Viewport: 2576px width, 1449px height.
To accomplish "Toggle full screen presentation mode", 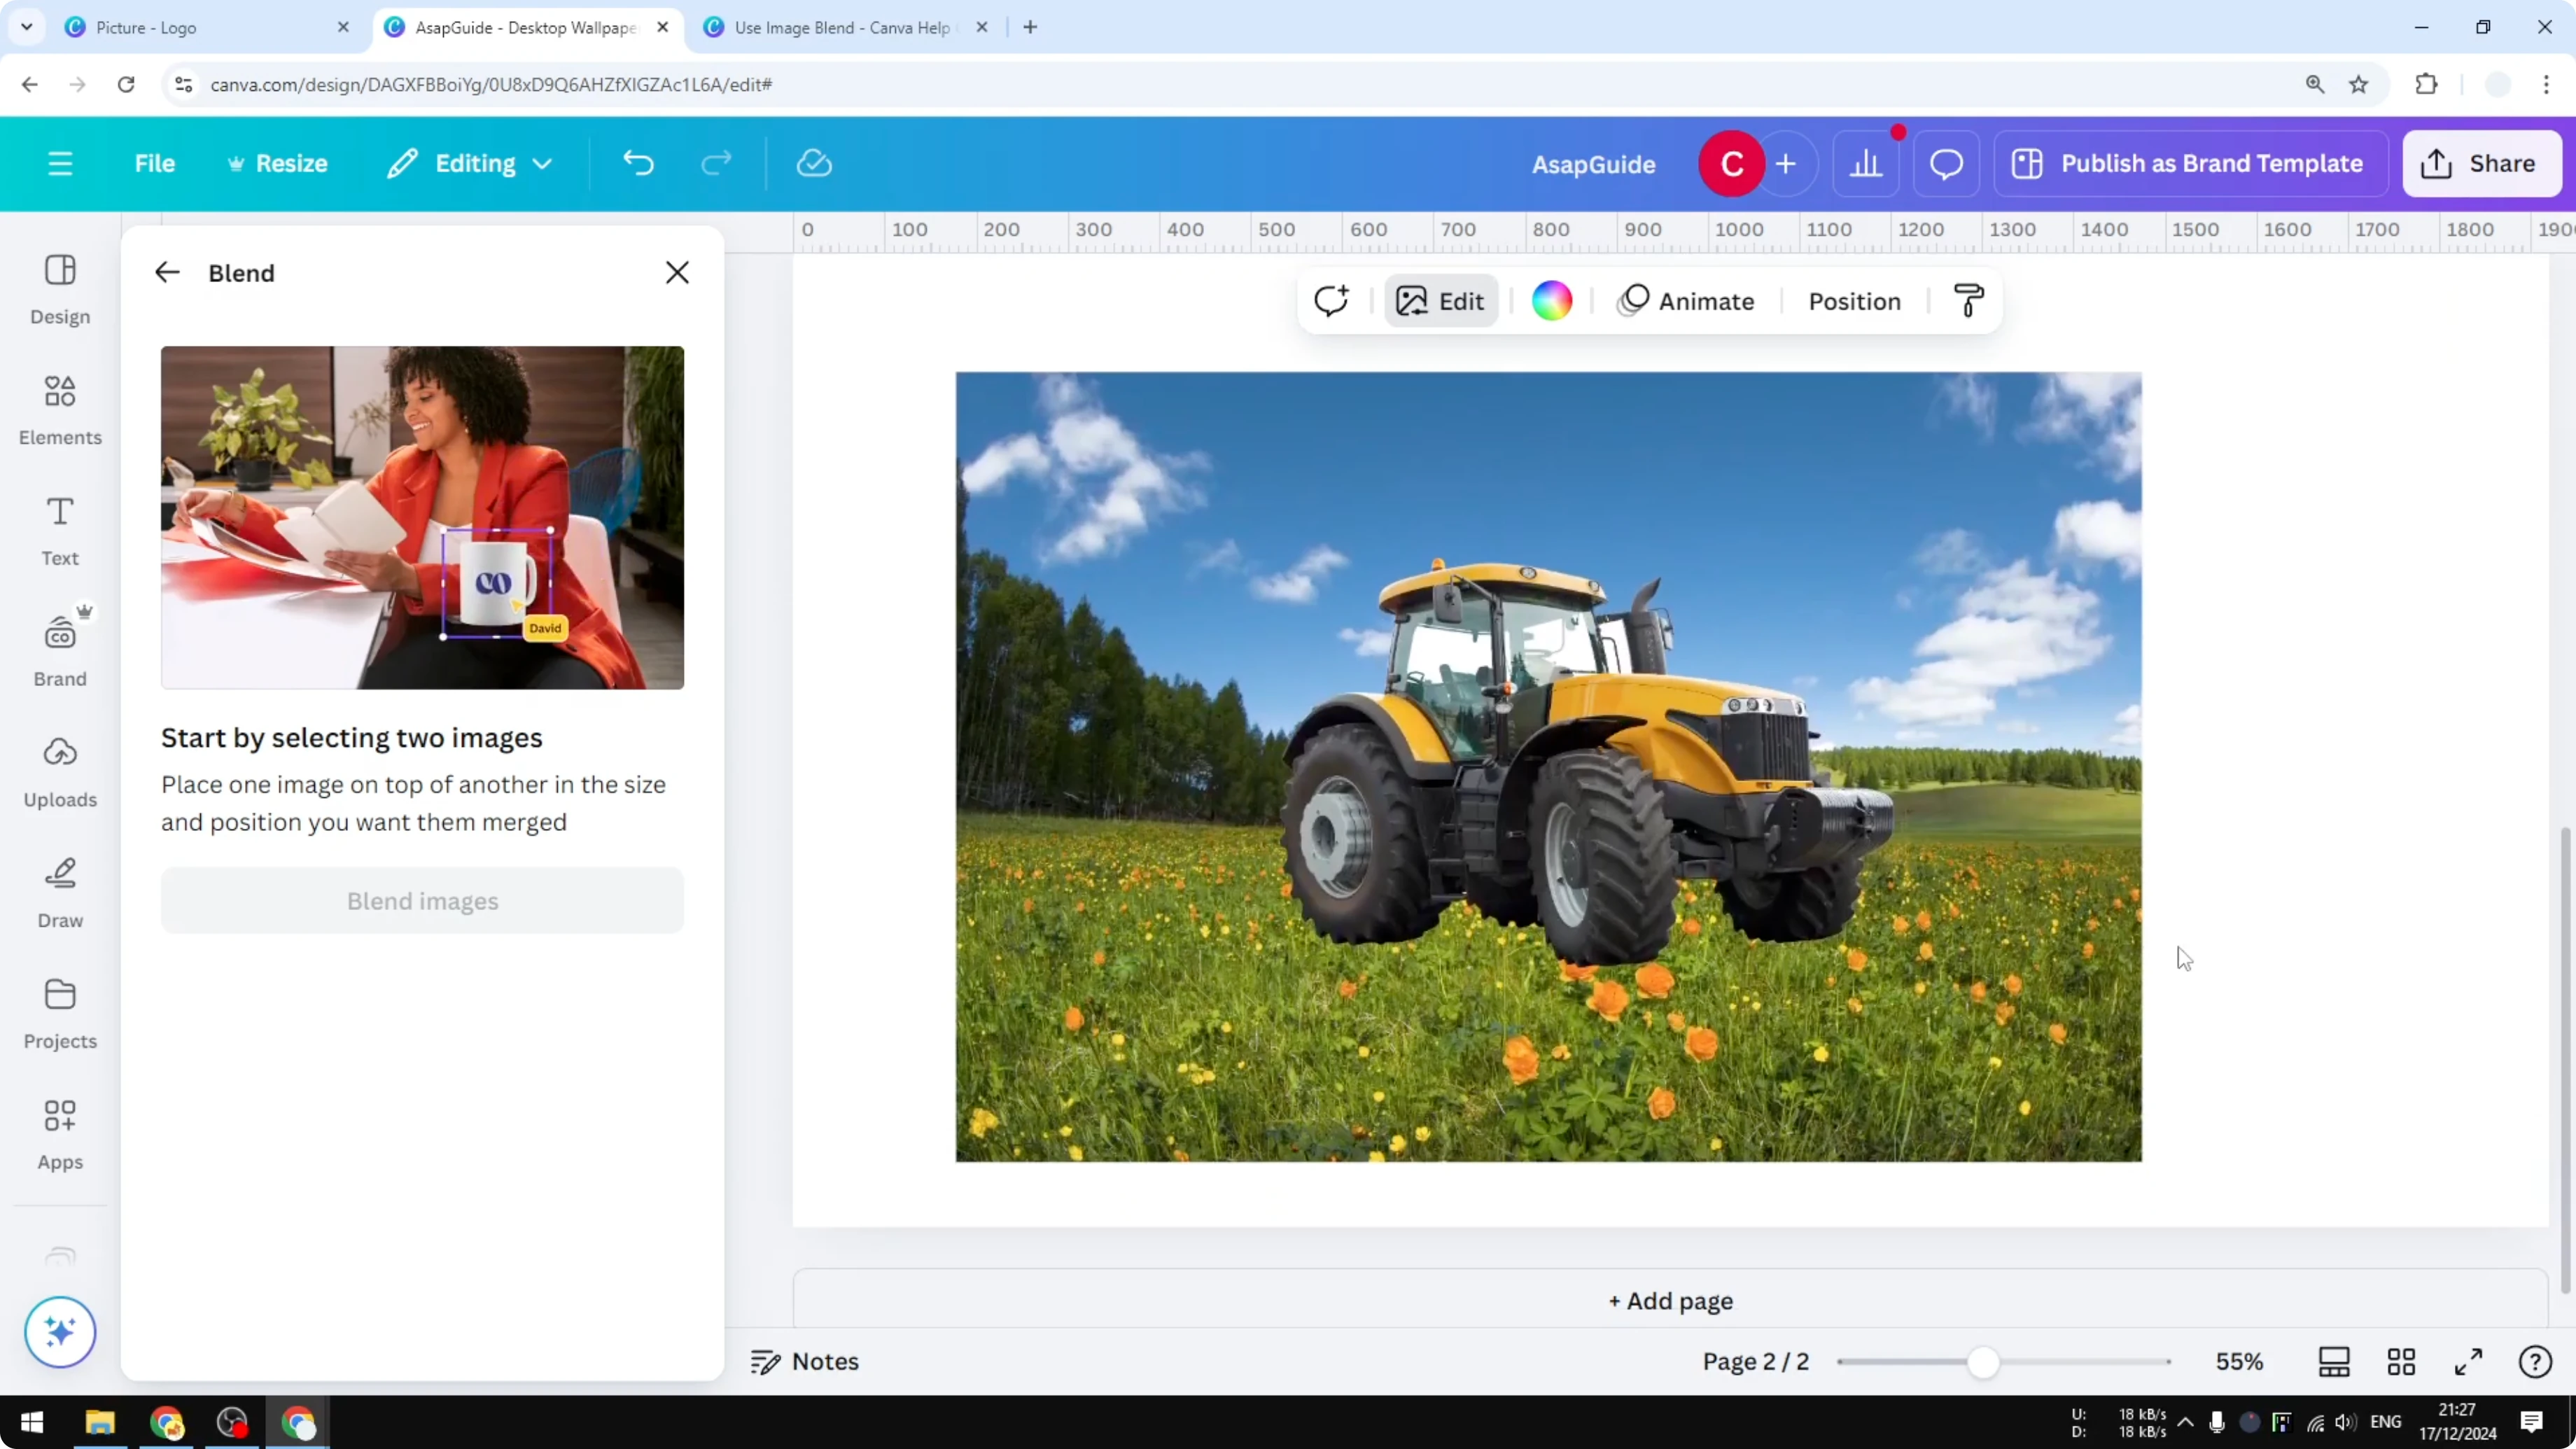I will (2468, 1361).
